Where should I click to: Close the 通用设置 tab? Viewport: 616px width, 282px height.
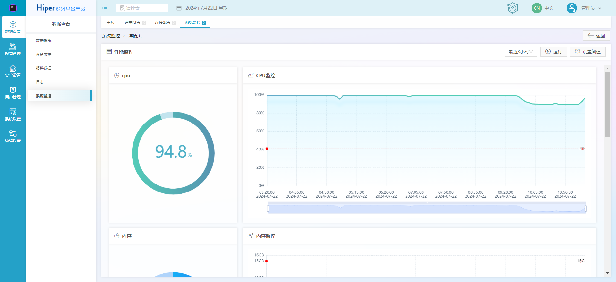[x=144, y=22]
